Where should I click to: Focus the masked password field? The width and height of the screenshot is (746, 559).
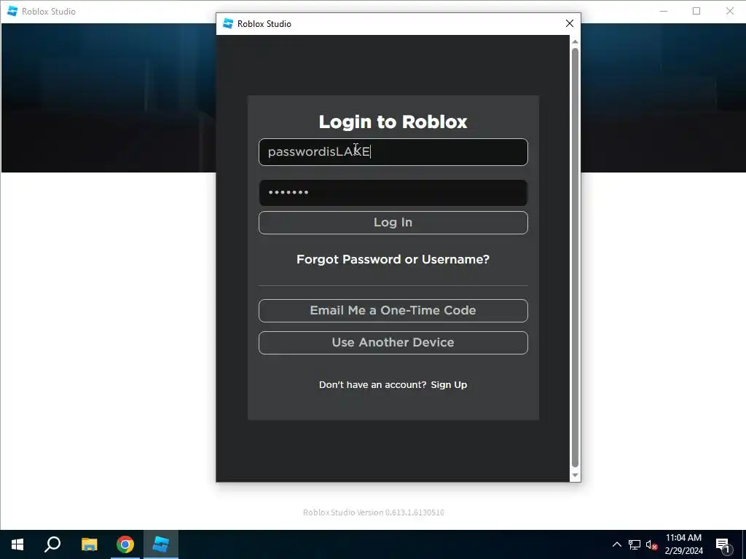pos(393,192)
